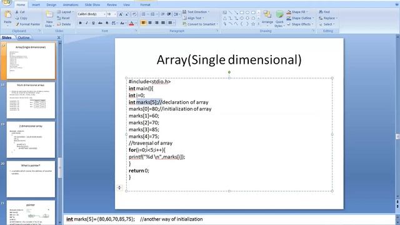Activate the Format Painter tool
The image size is (400, 225).
[x=27, y=24]
